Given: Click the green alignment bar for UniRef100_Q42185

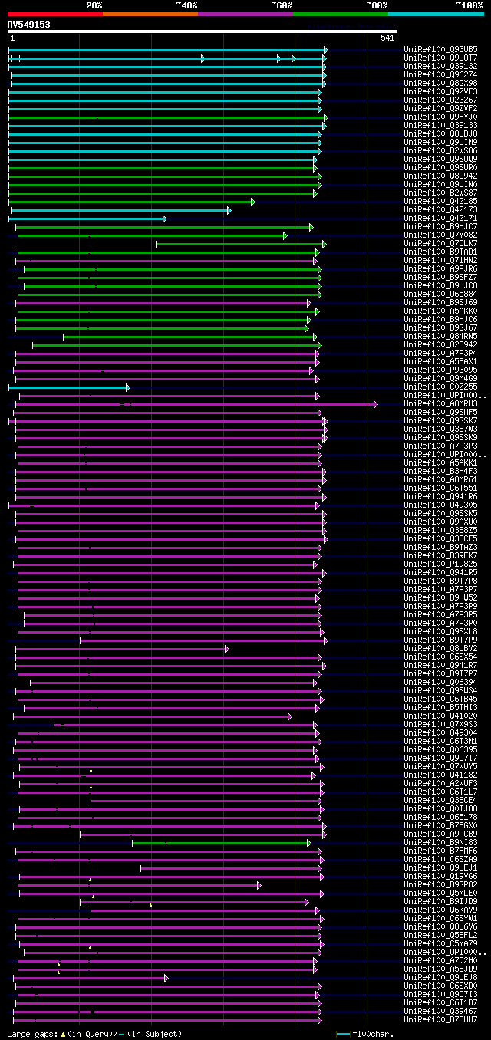Looking at the screenshot, I should [x=132, y=202].
